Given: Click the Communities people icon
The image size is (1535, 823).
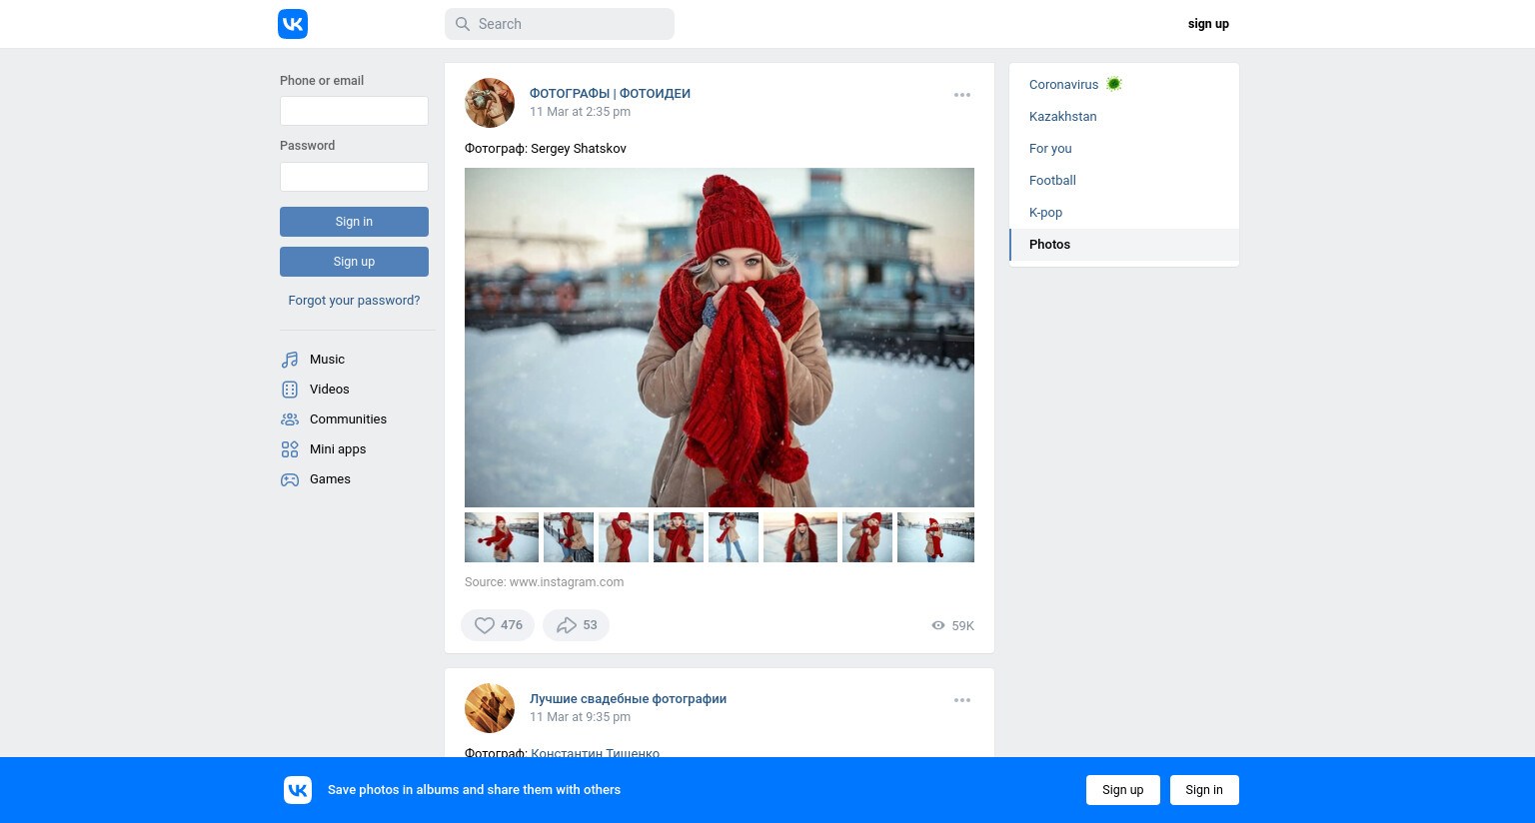Looking at the screenshot, I should pyautogui.click(x=290, y=419).
